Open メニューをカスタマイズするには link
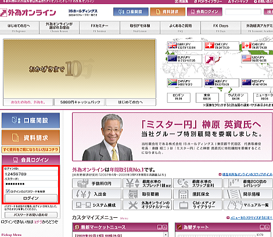Image resolution: width=273 pixels, height=237 pixels. 251,218
